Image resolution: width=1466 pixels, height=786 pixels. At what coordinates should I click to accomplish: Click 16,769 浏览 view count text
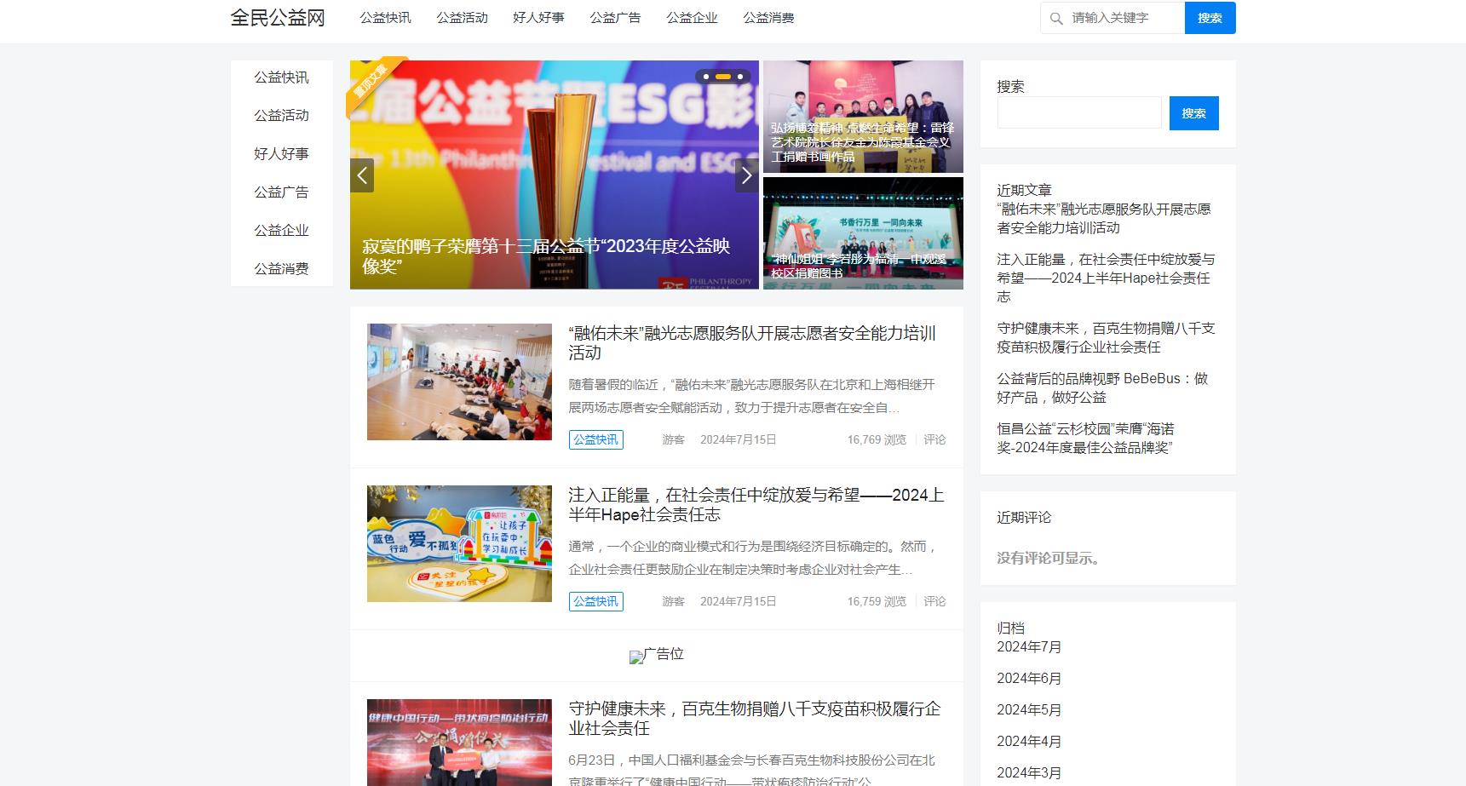click(x=877, y=439)
